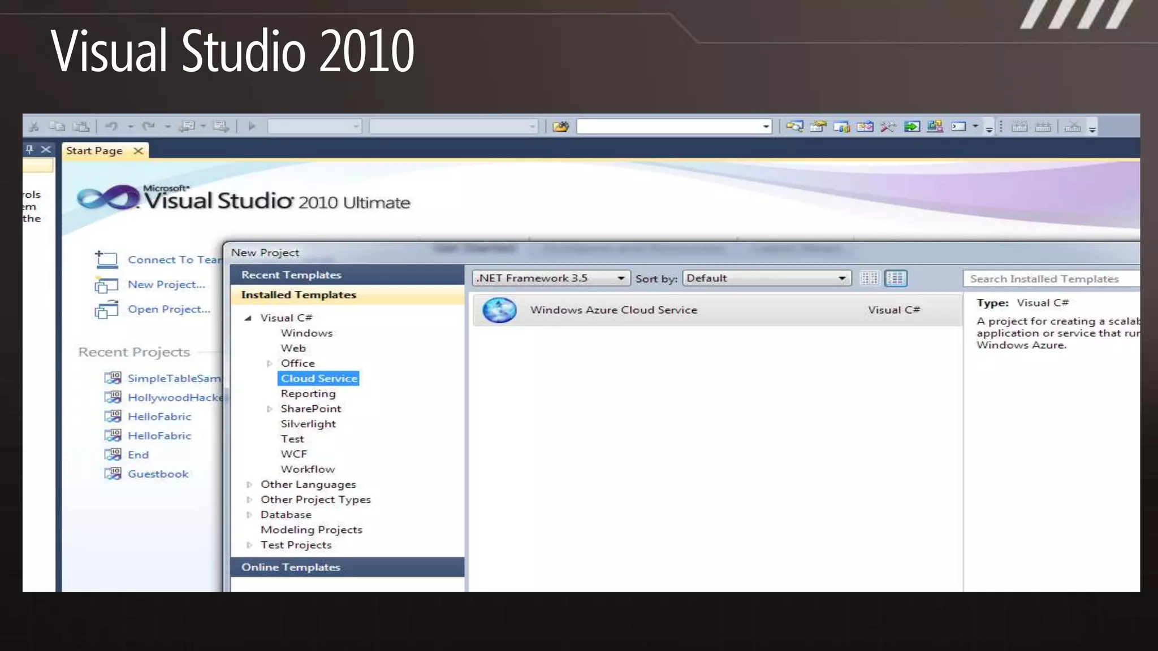This screenshot has height=651, width=1158.
Task: Expand the Other Project Types node
Action: 249,500
